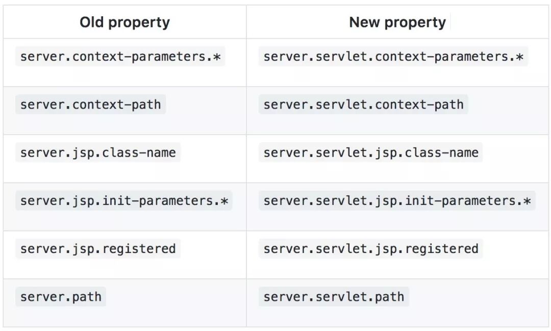Viewport: 551px width, 331px height.
Task: Click the asterisk ending server.context-parameters.*
Action: (x=217, y=57)
